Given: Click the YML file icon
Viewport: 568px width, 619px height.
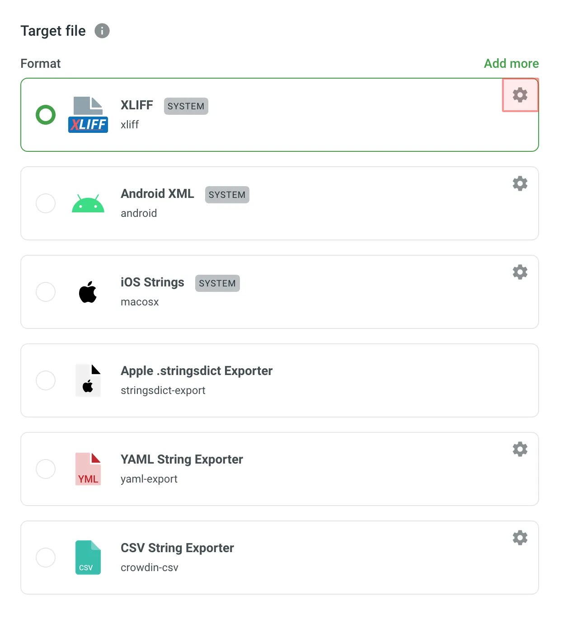Looking at the screenshot, I should pyautogui.click(x=88, y=469).
